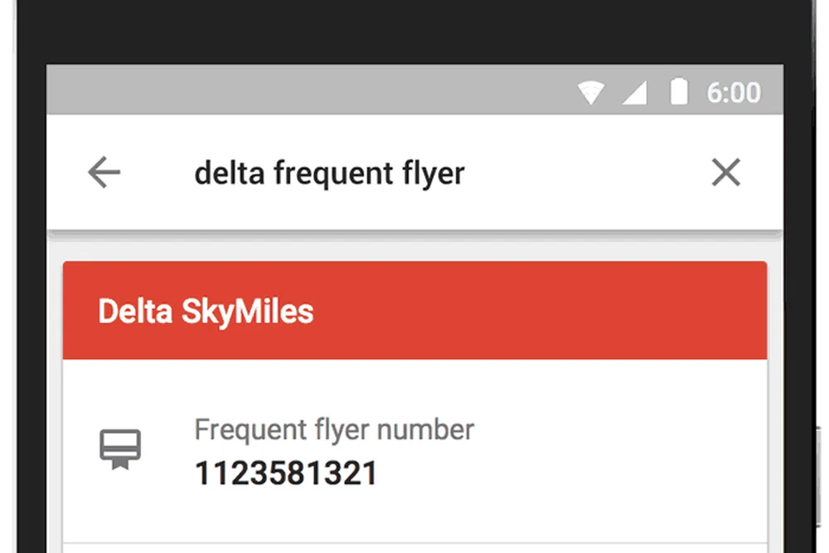This screenshot has width=829, height=553.
Task: Tap the cellular signal icon
Action: (x=635, y=93)
